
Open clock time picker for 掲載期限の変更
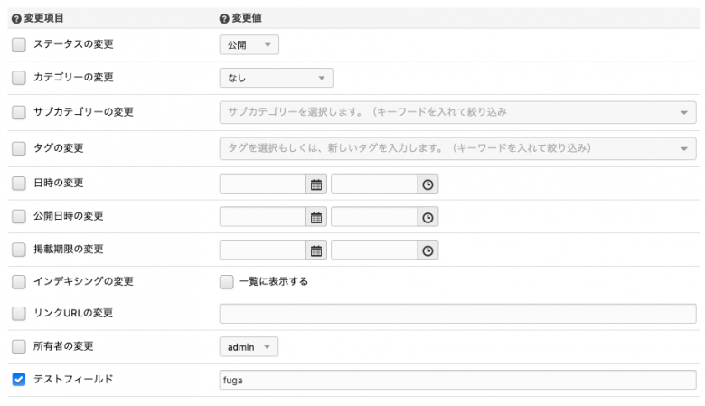428,250
